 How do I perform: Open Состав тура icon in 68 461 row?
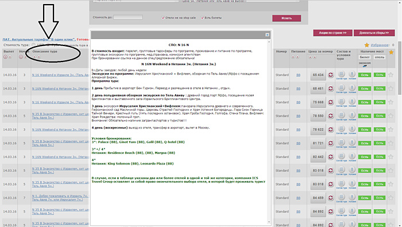click(x=341, y=88)
